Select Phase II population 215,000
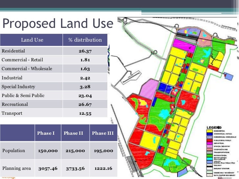239x179 pixels. 75,151
